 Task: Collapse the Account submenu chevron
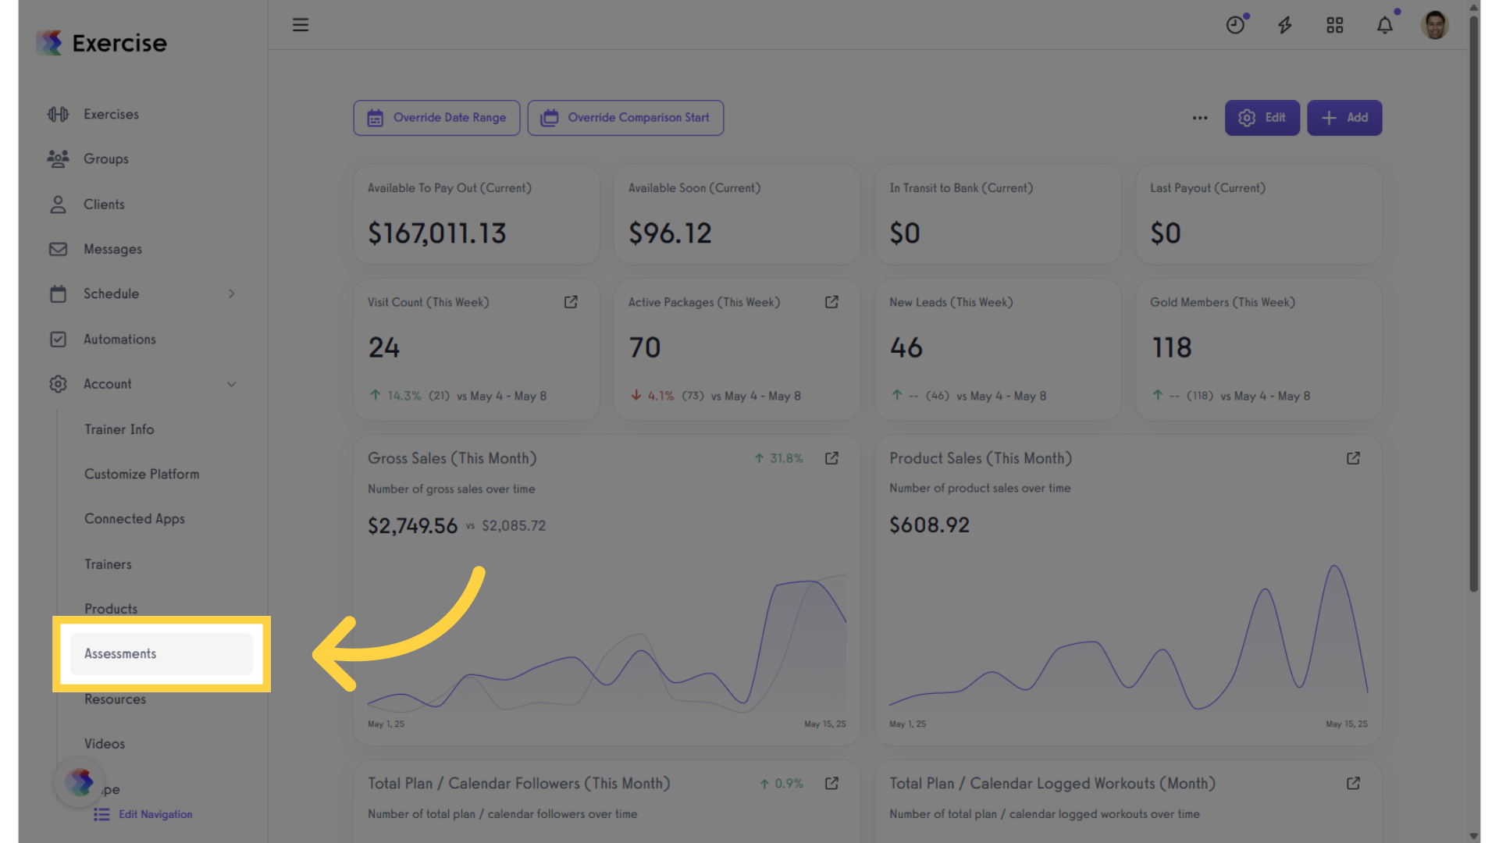point(231,384)
